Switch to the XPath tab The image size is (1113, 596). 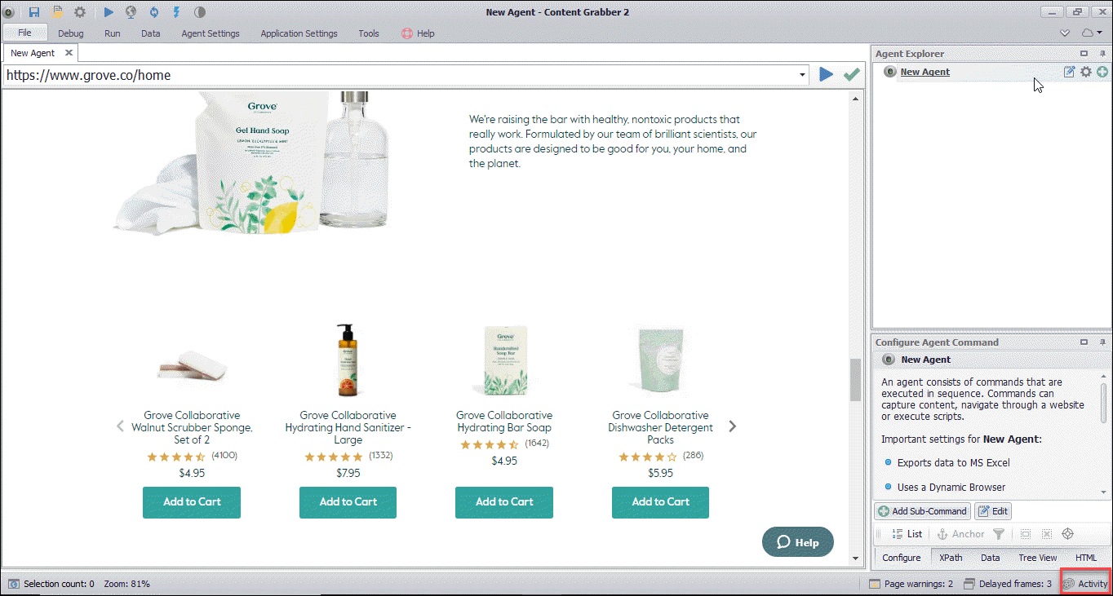pyautogui.click(x=951, y=558)
